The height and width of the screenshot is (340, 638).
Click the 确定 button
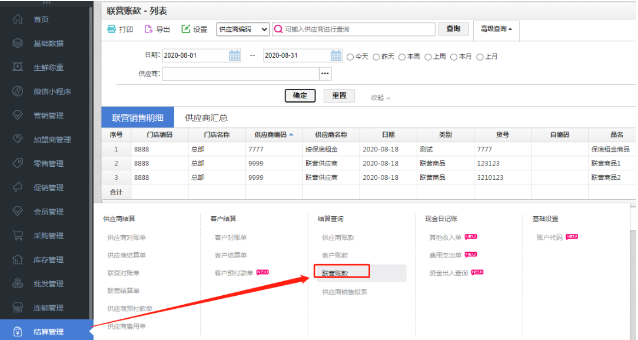click(300, 95)
